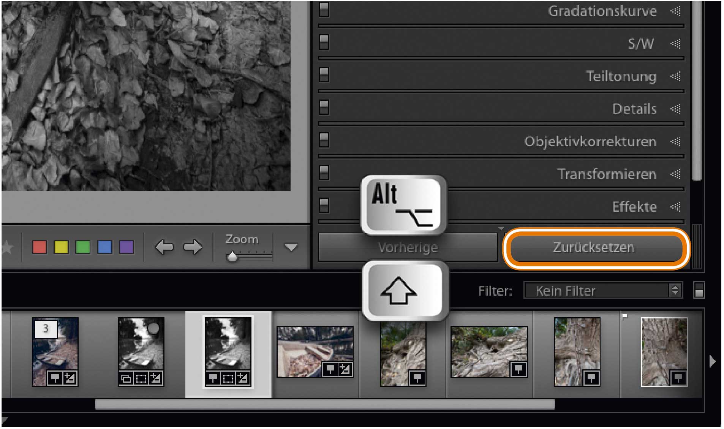Click develop badge on the leaf-filled frame thumbnail
The width and height of the screenshot is (724, 429).
[x=345, y=369]
